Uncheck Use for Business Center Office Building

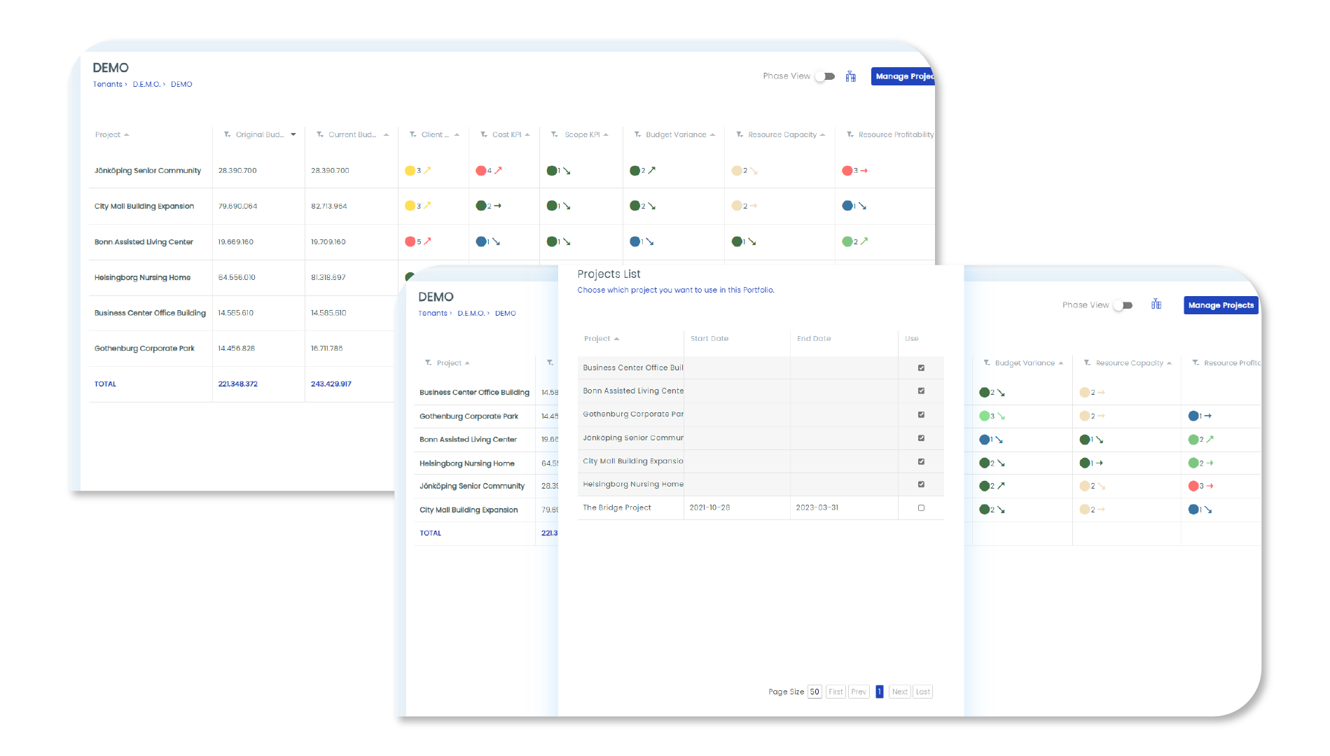(921, 368)
